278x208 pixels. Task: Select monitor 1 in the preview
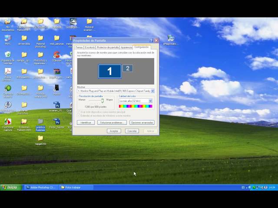click(110, 71)
